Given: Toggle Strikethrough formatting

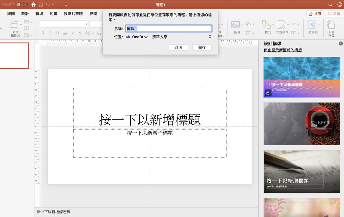Looking at the screenshot, I should tap(65, 33).
